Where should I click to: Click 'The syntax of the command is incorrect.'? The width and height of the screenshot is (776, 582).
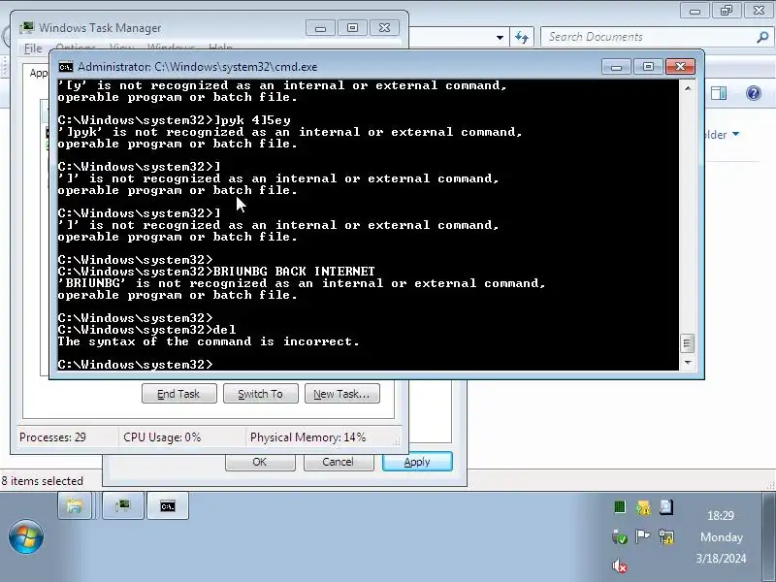(209, 341)
